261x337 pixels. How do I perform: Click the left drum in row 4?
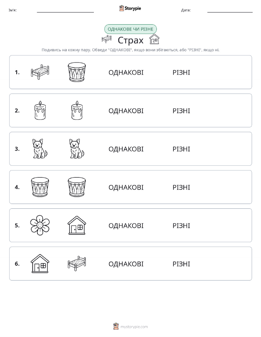(x=40, y=187)
